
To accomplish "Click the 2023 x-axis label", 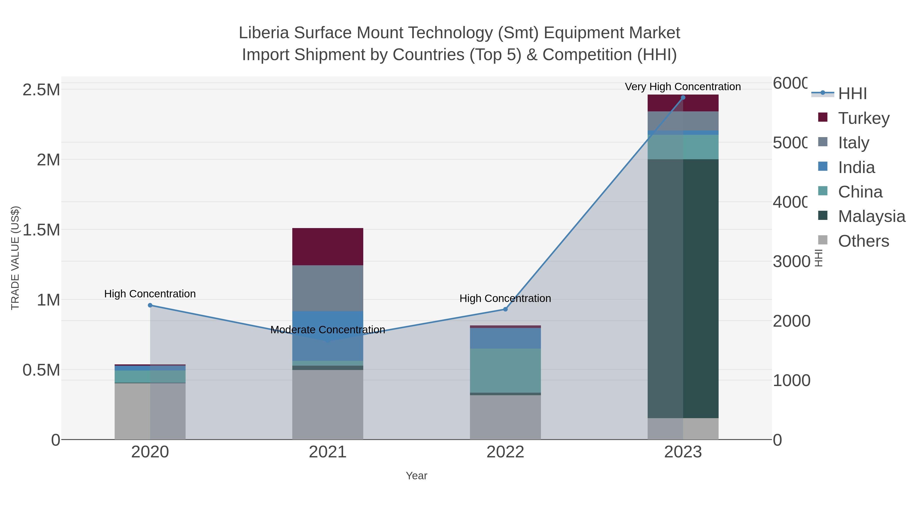I will click(683, 452).
